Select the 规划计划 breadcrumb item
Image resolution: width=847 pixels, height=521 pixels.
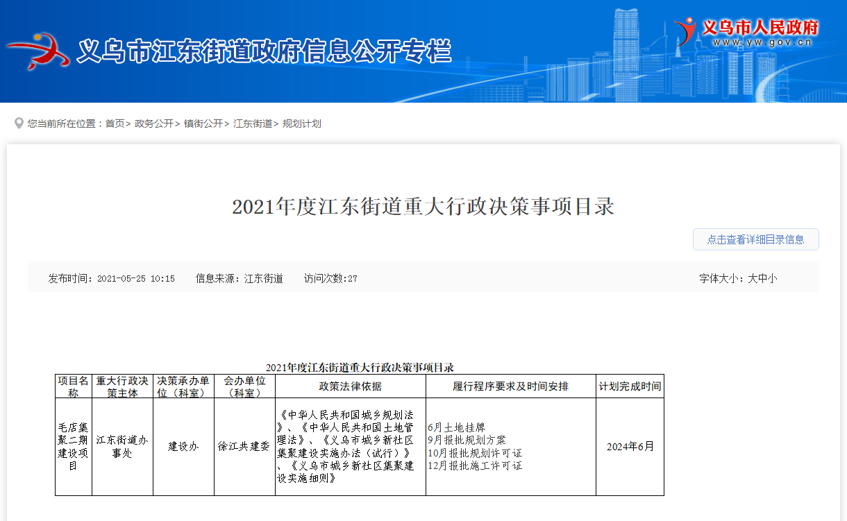click(301, 123)
